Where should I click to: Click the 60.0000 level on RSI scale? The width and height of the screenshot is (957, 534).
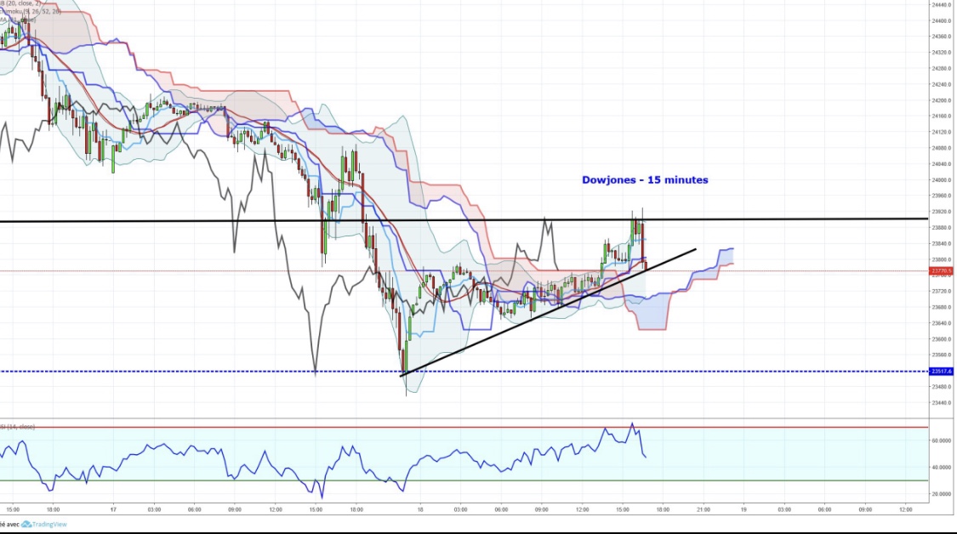[x=941, y=440]
